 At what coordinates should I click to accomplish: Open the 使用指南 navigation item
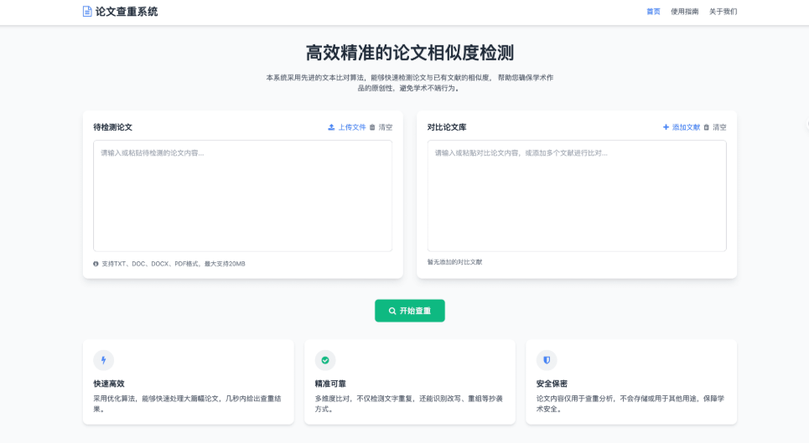click(684, 12)
